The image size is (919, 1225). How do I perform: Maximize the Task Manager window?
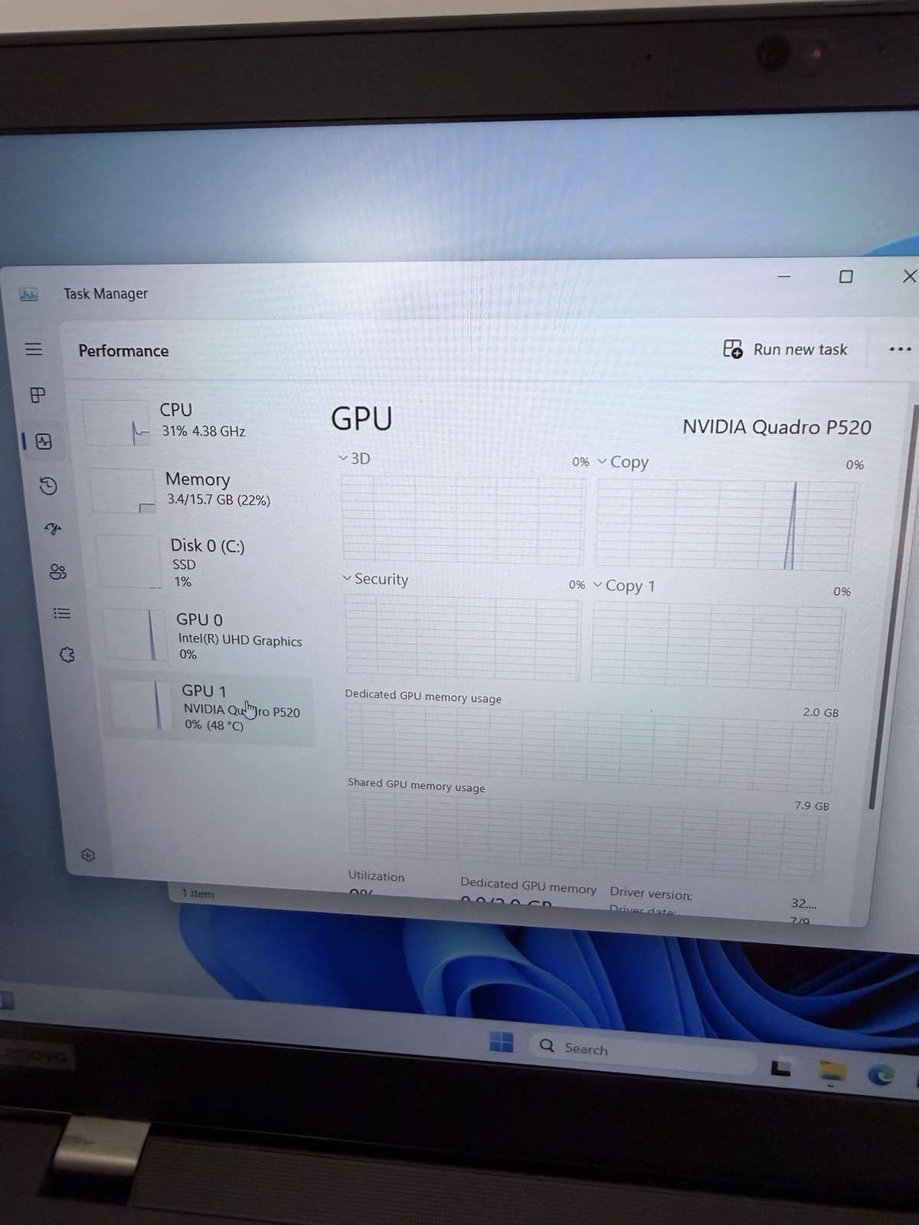[x=845, y=276]
